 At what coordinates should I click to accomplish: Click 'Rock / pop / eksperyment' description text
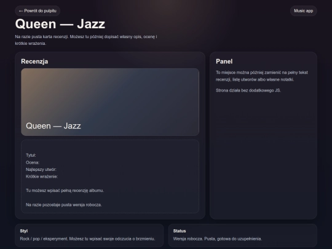87,239
